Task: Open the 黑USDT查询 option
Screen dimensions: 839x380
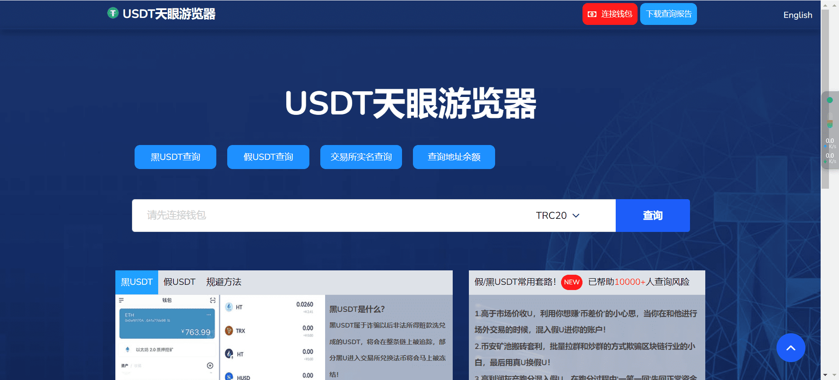Action: 175,157
